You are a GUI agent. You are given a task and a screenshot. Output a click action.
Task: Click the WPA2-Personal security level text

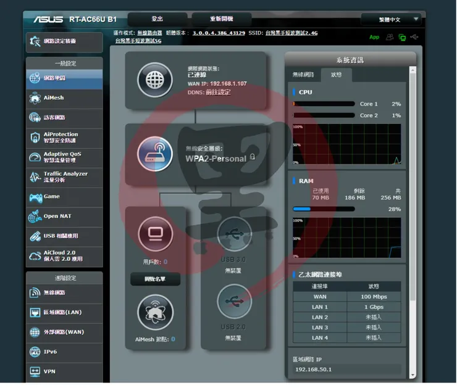click(216, 159)
